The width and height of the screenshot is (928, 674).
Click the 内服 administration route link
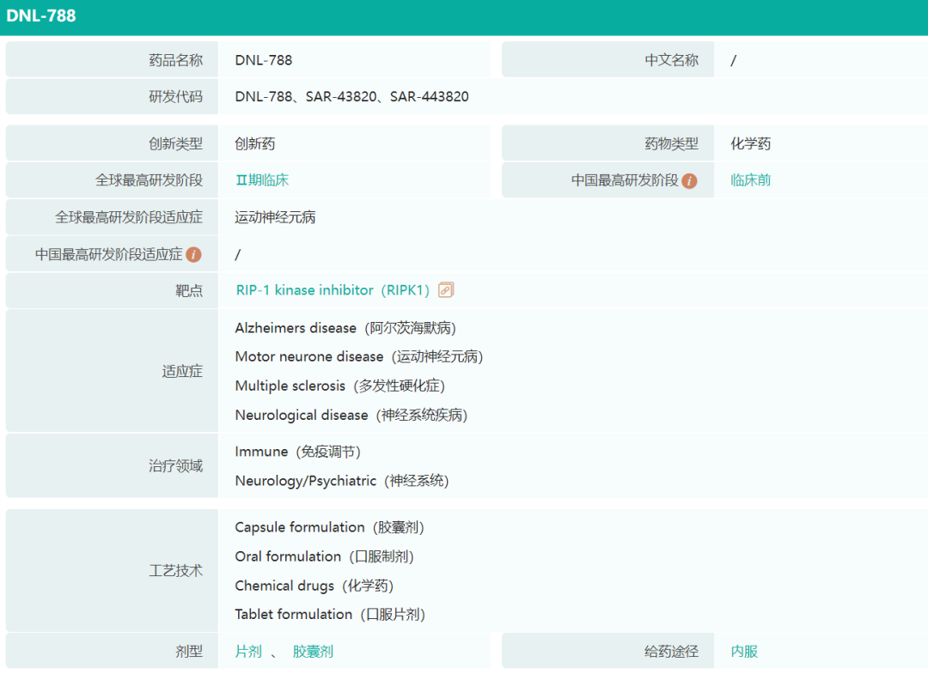(744, 652)
